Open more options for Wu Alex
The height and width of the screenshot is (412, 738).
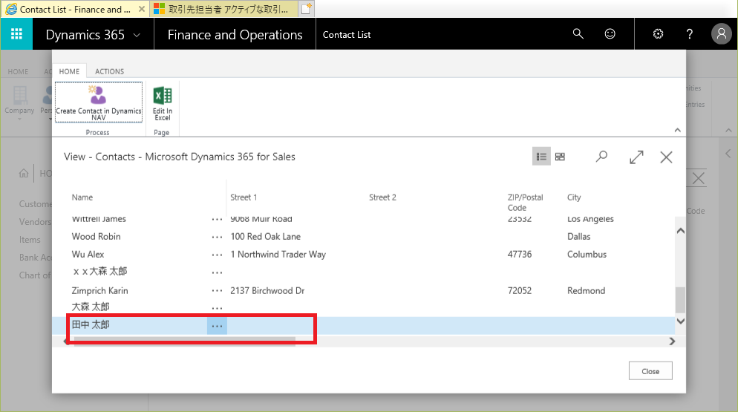point(217,255)
